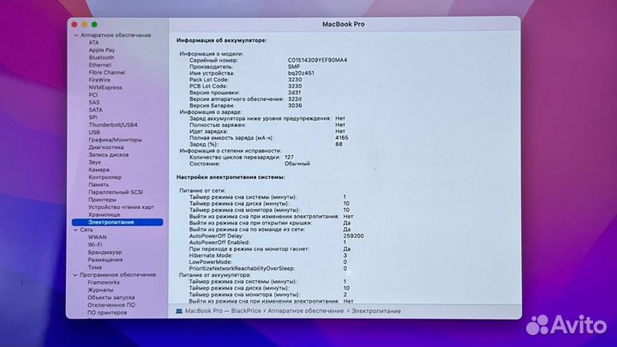Select Брандмауэр in the sidebar
617x347 pixels.
(105, 252)
